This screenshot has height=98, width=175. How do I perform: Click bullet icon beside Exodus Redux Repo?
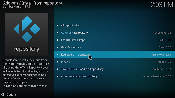coord(57,40)
